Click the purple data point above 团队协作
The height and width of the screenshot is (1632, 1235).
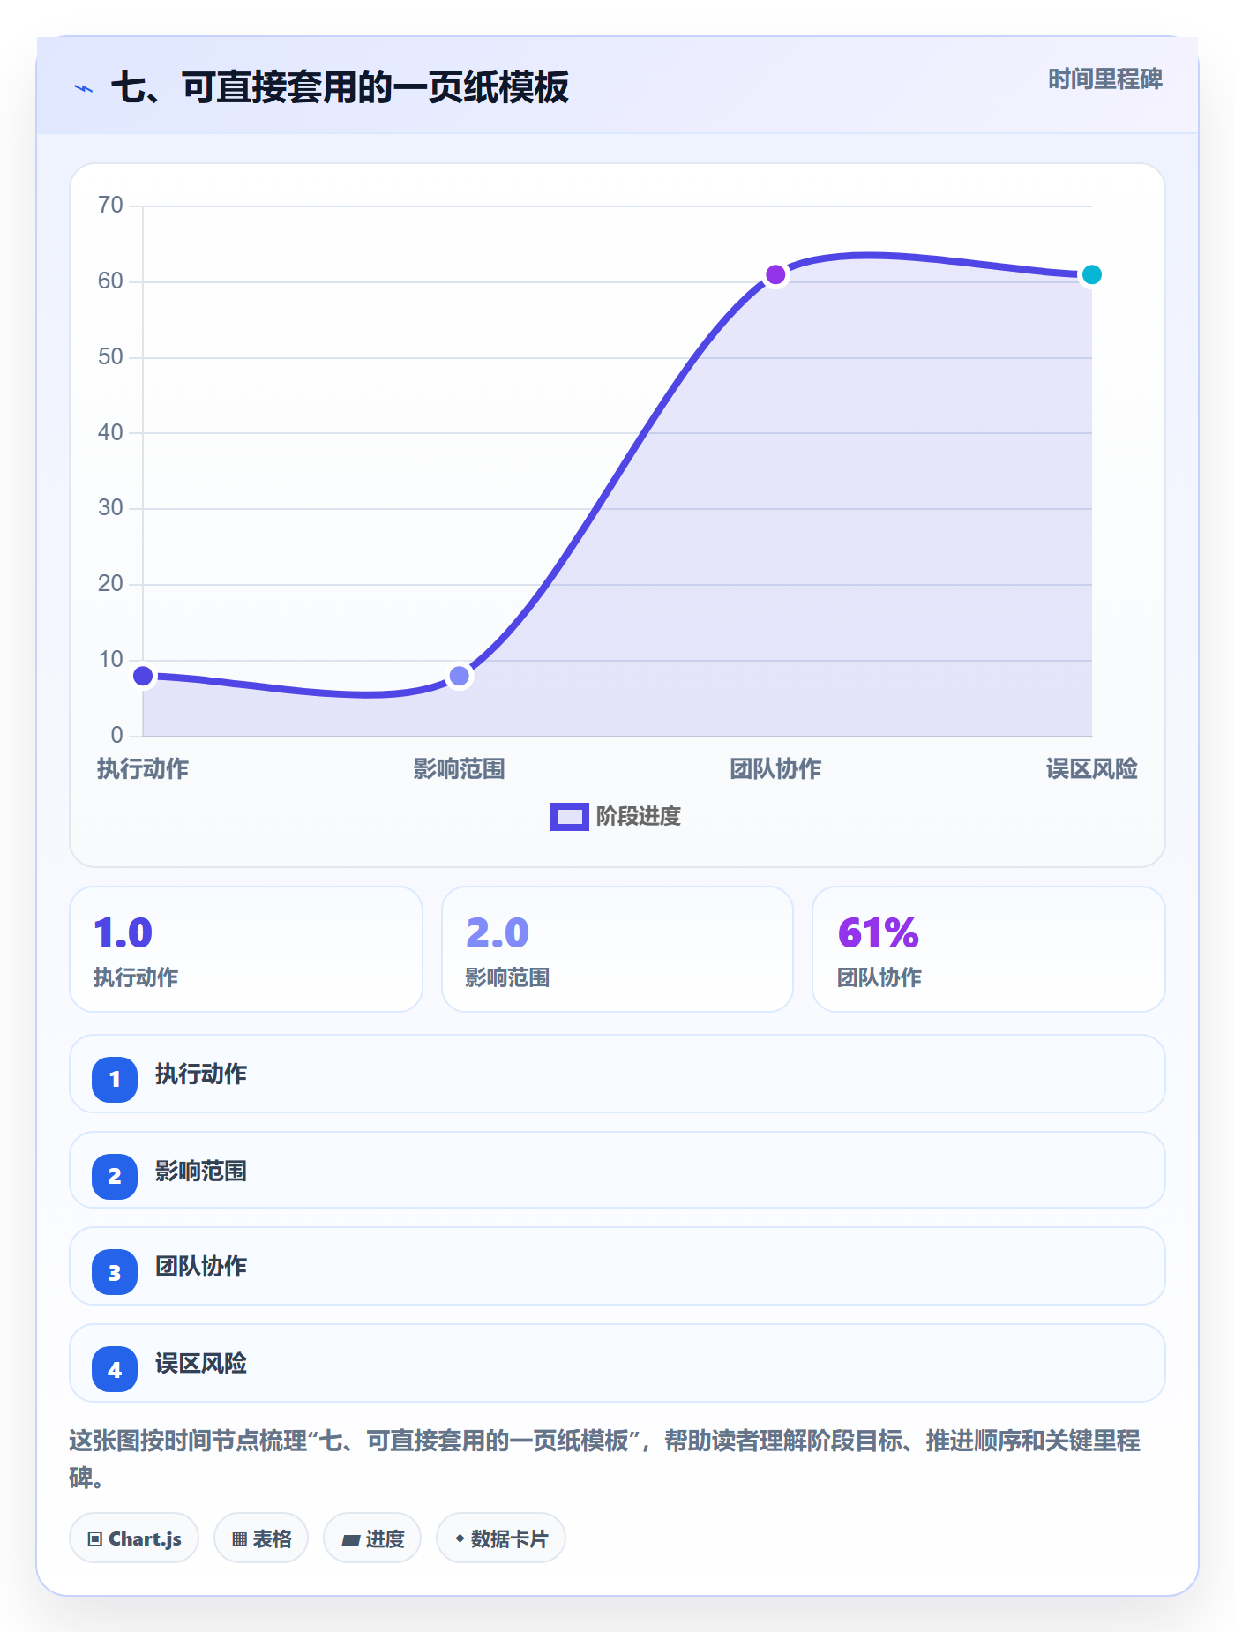coord(775,275)
